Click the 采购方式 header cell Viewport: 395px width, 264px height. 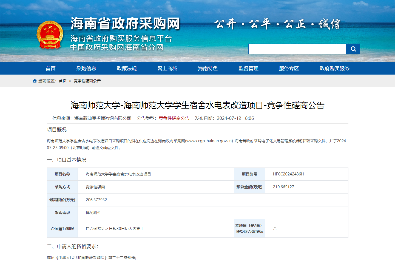tap(62, 187)
